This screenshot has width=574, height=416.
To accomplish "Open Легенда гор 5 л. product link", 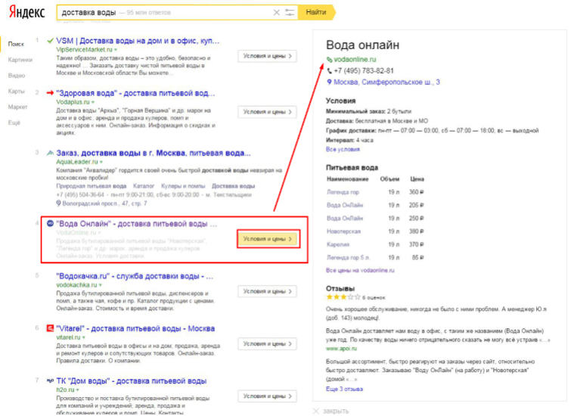I will (x=348, y=257).
